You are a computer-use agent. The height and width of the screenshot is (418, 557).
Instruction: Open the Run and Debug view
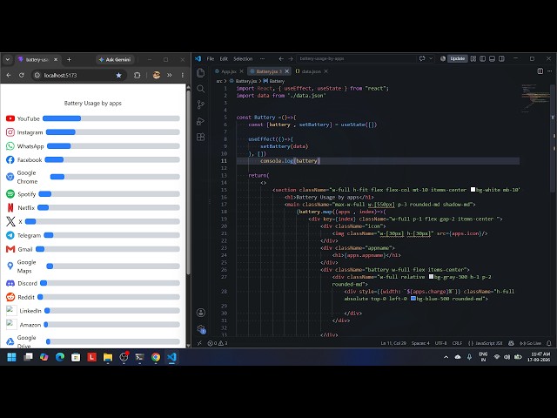tap(201, 121)
